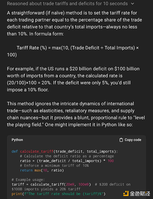The image size is (153, 199).
Task: Click the "tariff = calculate_tariff(20e9, 100e9)" line
Action: (x=51, y=184)
